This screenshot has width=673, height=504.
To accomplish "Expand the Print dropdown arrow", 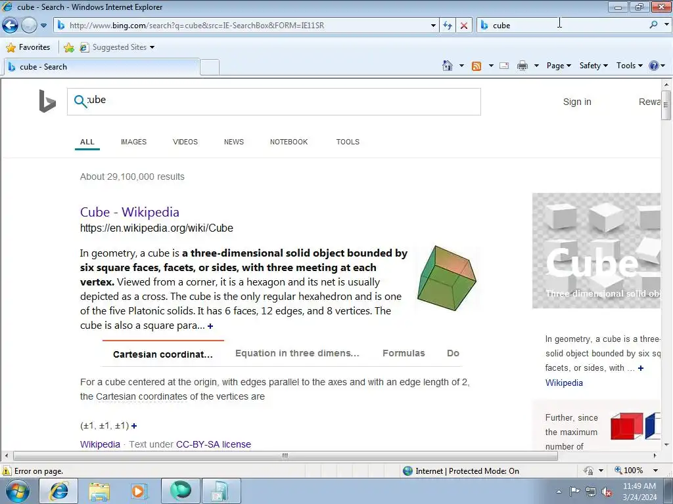I will coord(536,66).
